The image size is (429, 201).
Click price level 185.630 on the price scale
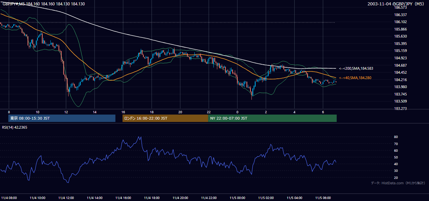400,36
